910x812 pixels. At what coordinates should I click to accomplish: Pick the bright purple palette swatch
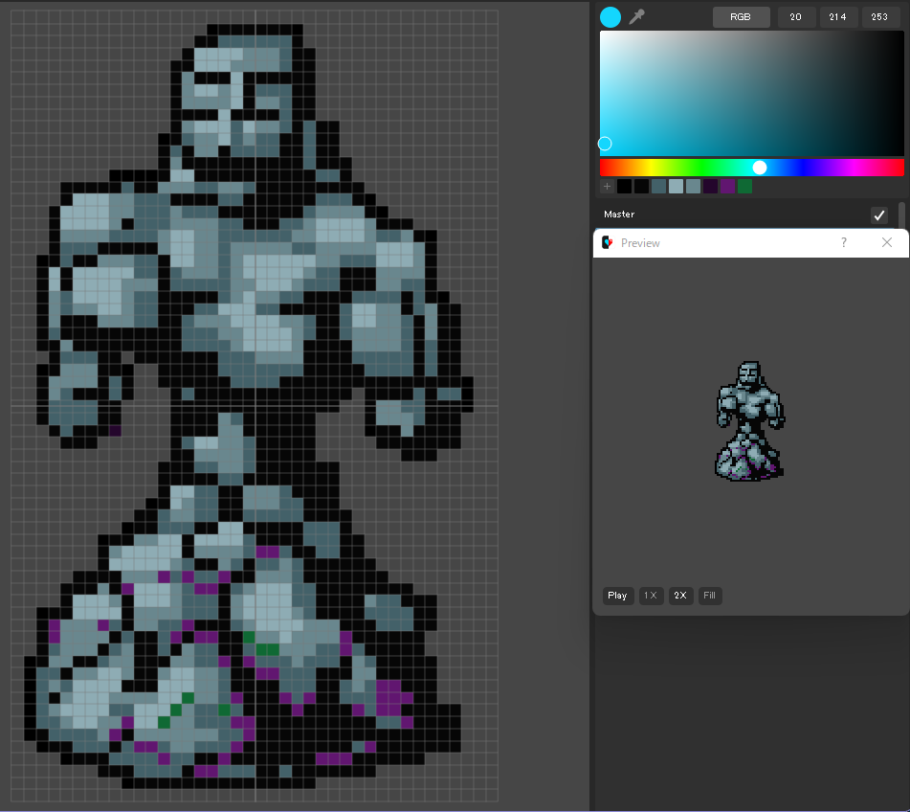728,187
